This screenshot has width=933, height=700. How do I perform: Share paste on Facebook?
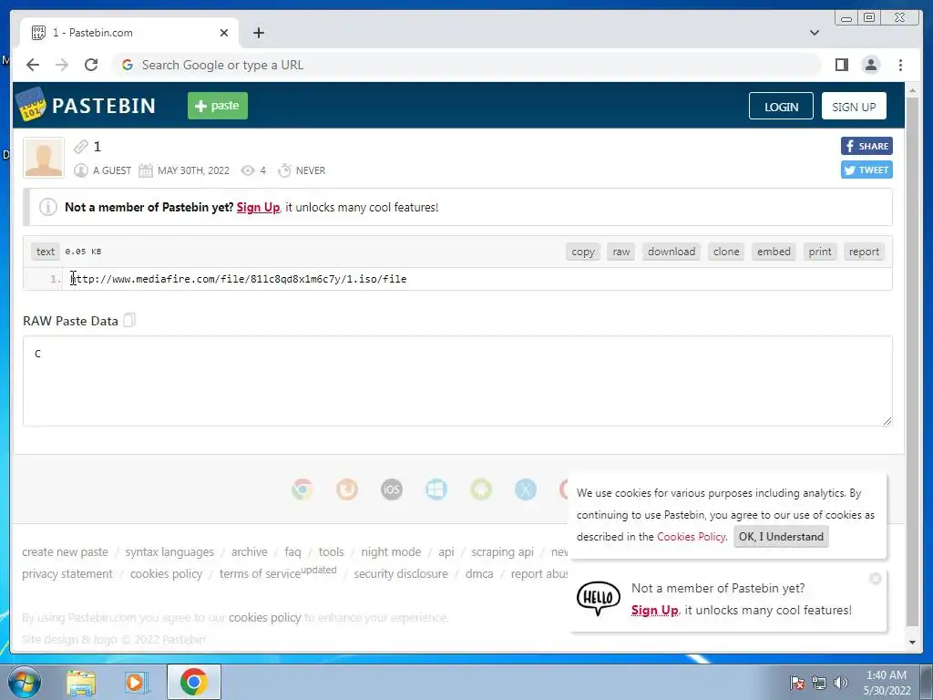[866, 146]
